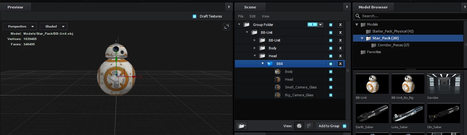Toggle visibility of Big_Camera_Glass material

pos(331,95)
